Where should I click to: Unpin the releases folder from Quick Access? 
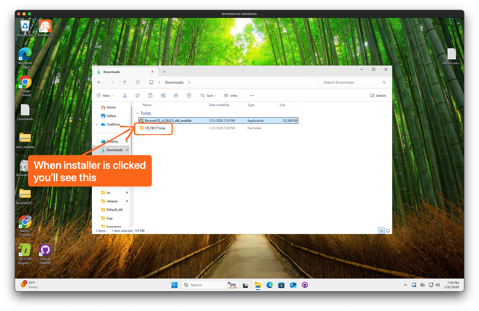(127, 201)
